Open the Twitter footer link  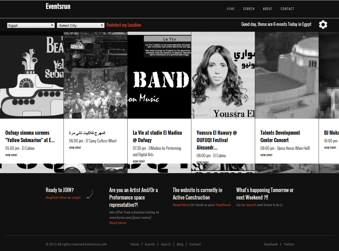[x=289, y=244]
